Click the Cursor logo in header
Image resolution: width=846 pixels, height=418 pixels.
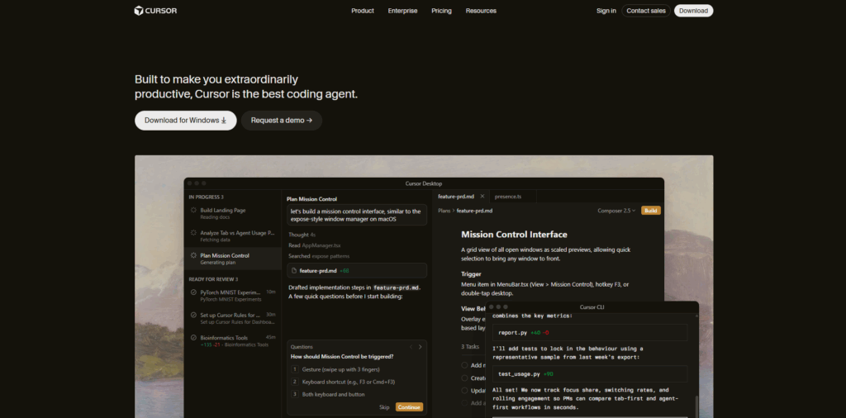(x=155, y=11)
